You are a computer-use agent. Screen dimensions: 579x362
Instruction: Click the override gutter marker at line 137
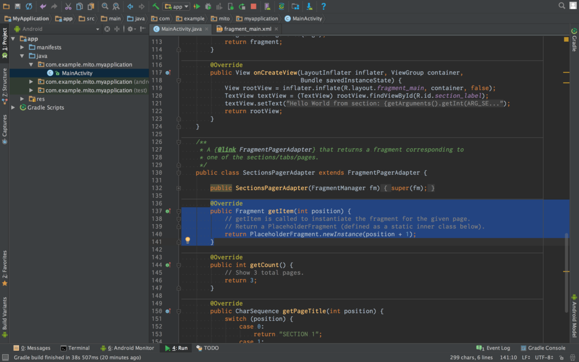pyautogui.click(x=168, y=211)
